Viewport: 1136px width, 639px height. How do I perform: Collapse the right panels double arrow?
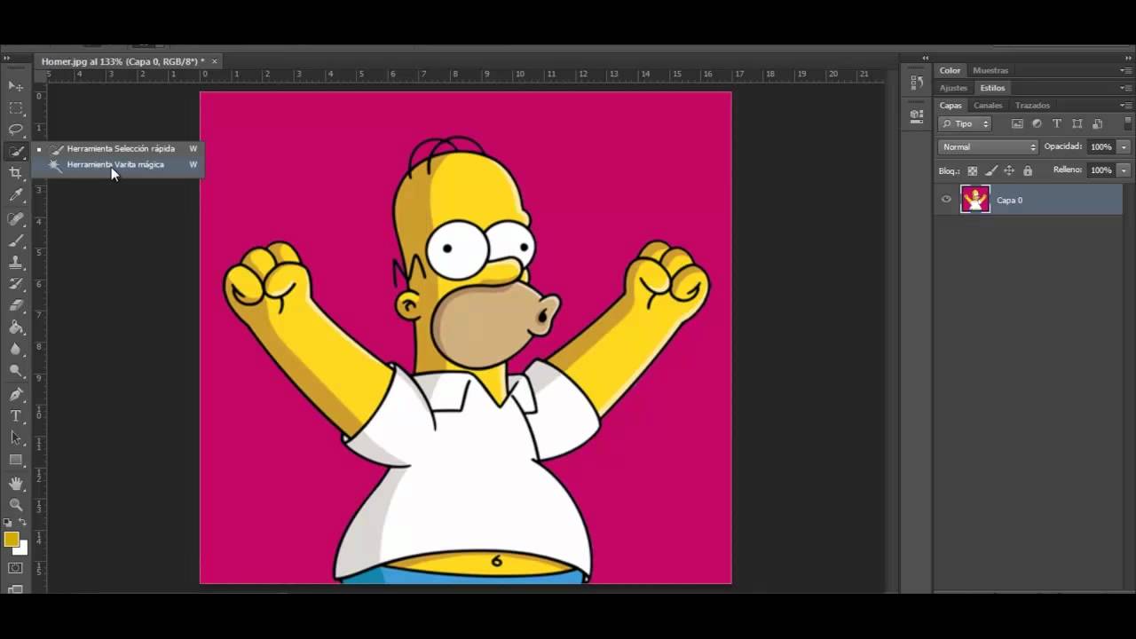pyautogui.click(x=1127, y=58)
